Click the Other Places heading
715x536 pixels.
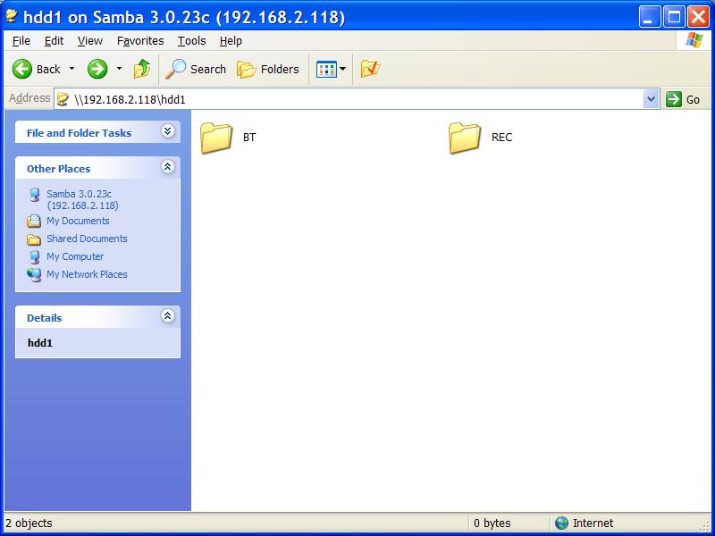[58, 169]
